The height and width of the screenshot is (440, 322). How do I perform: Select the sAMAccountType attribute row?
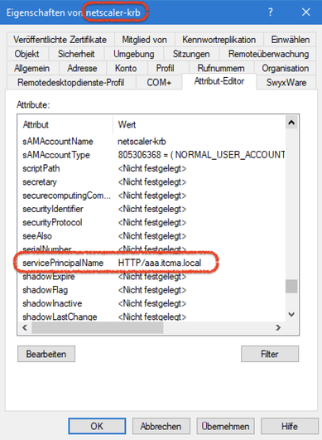click(x=151, y=155)
